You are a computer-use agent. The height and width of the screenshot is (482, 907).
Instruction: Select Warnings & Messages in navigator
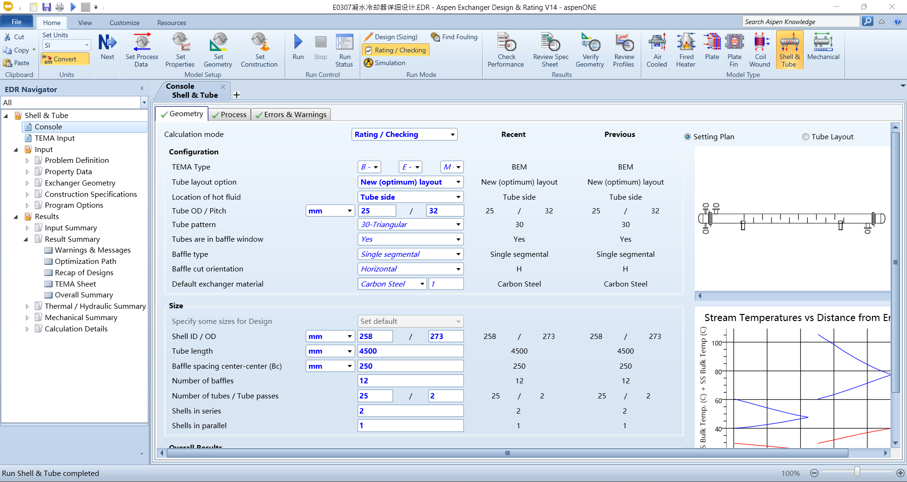(x=93, y=250)
